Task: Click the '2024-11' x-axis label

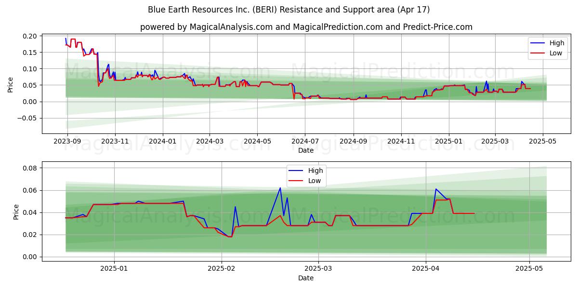Action: 401,141
